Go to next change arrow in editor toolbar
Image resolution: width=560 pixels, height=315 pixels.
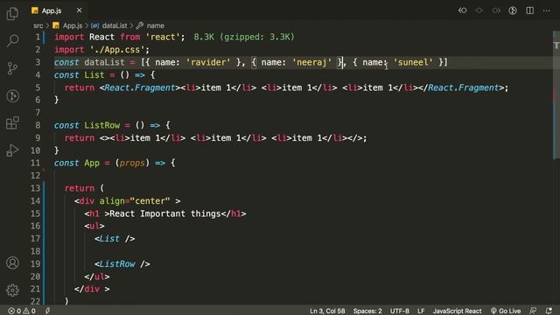pos(496,10)
